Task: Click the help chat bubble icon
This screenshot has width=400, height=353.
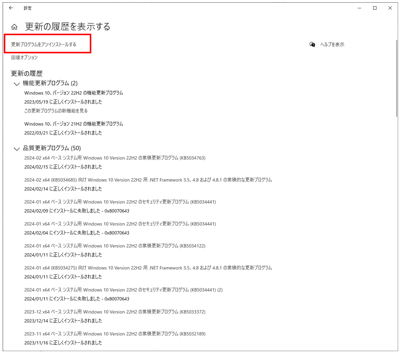Action: 312,45
